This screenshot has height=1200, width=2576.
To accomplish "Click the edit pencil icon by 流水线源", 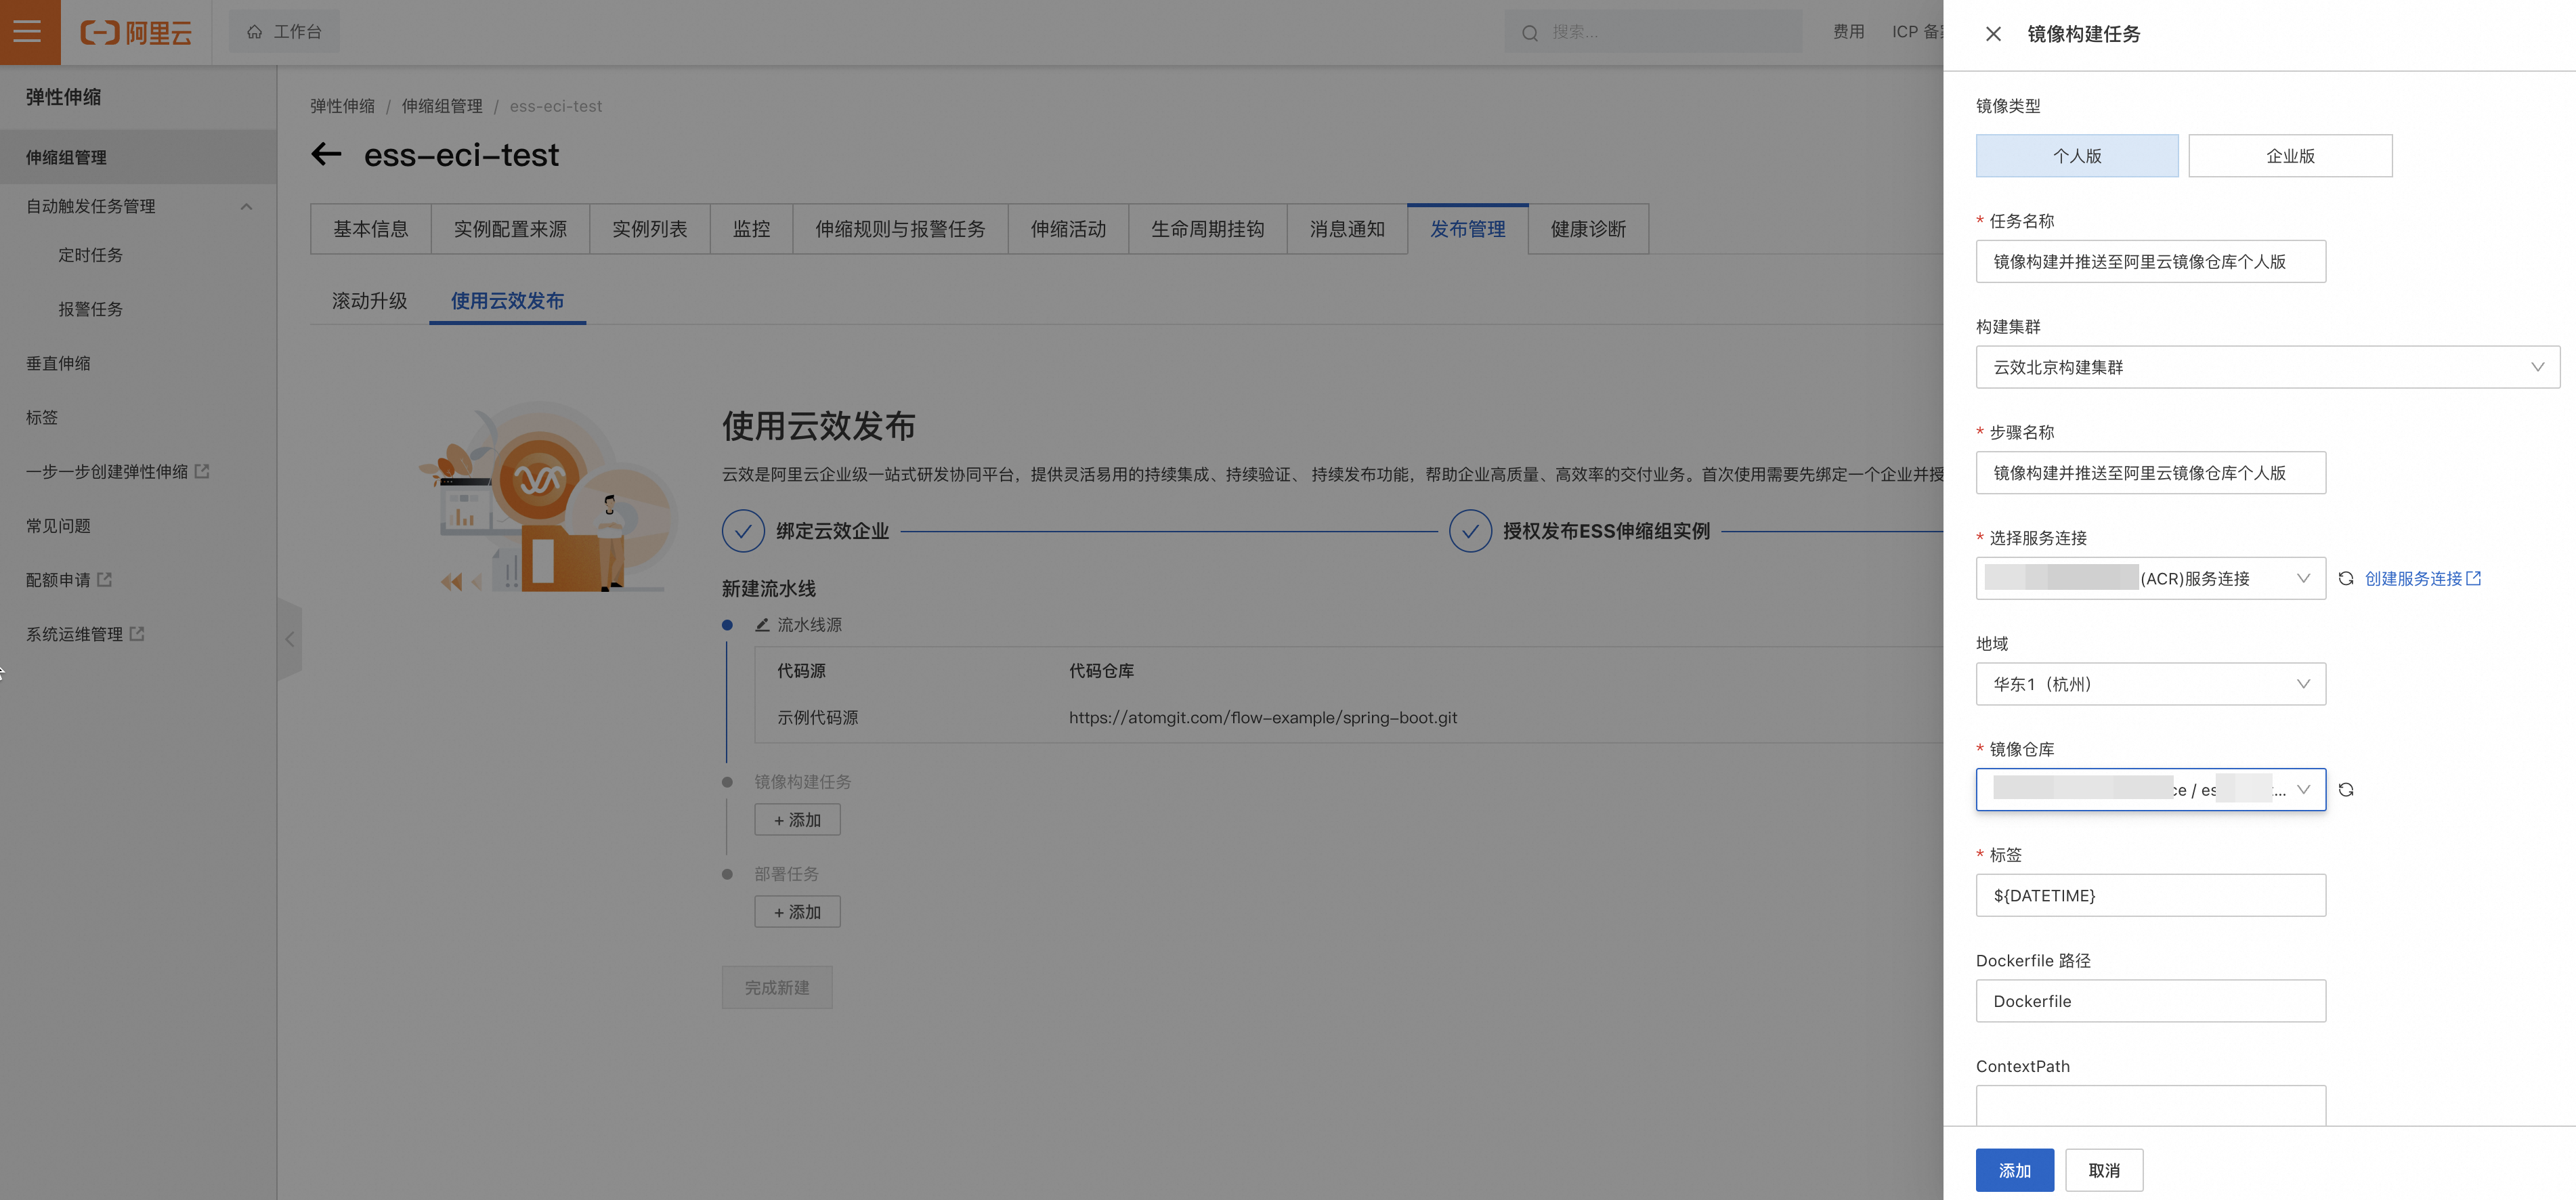I will coord(762,625).
